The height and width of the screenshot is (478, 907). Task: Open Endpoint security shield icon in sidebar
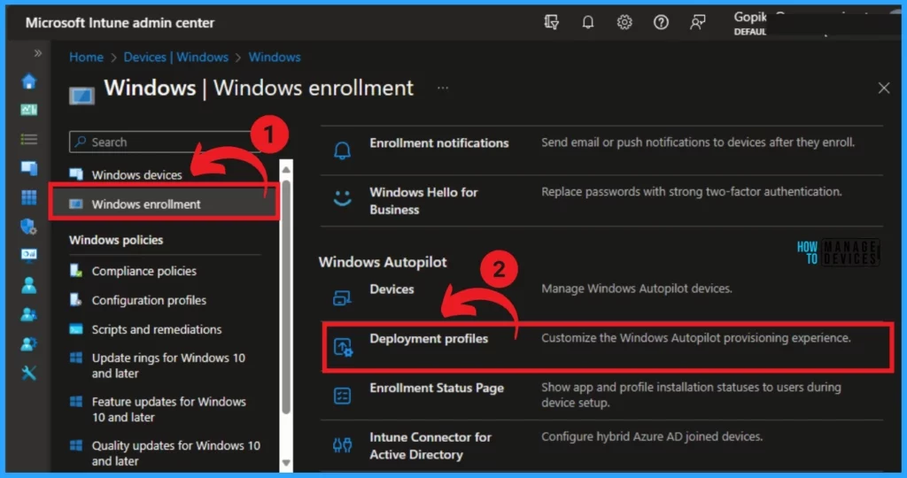29,226
